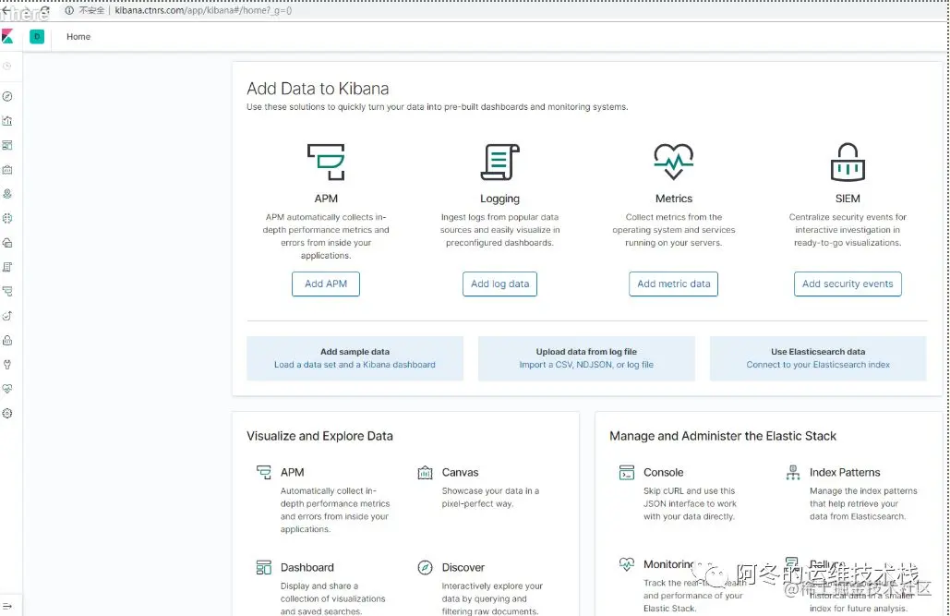Open Add sample data card

tap(355, 358)
